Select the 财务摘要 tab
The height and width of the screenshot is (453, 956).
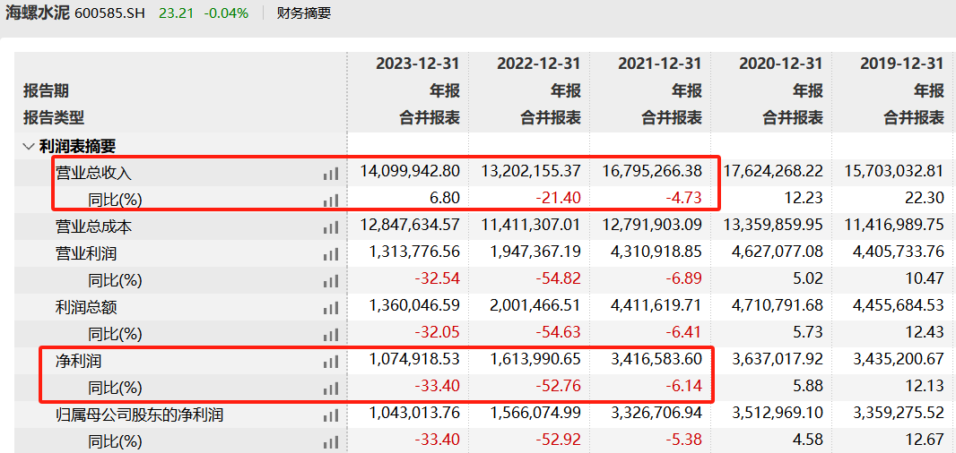(304, 13)
